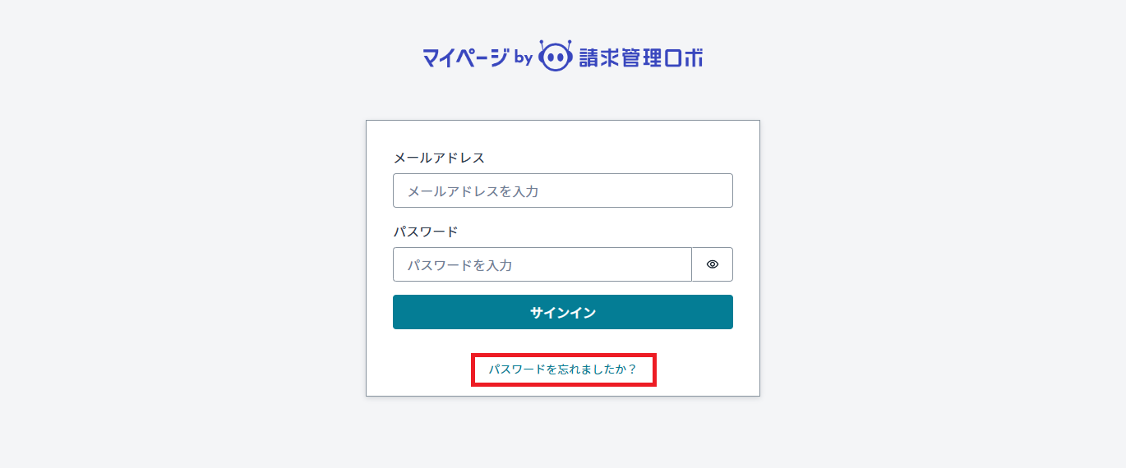Click the パスワード field label
The width and height of the screenshot is (1126, 468).
tap(426, 232)
